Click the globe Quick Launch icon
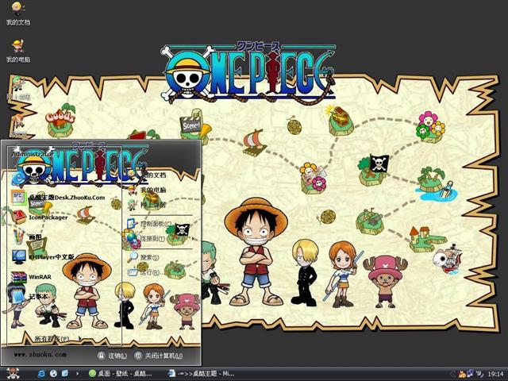 click(x=53, y=374)
